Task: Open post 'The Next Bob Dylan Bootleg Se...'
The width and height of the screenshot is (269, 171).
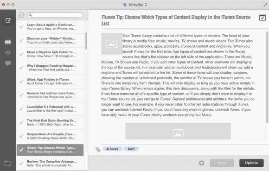Action: [50, 122]
